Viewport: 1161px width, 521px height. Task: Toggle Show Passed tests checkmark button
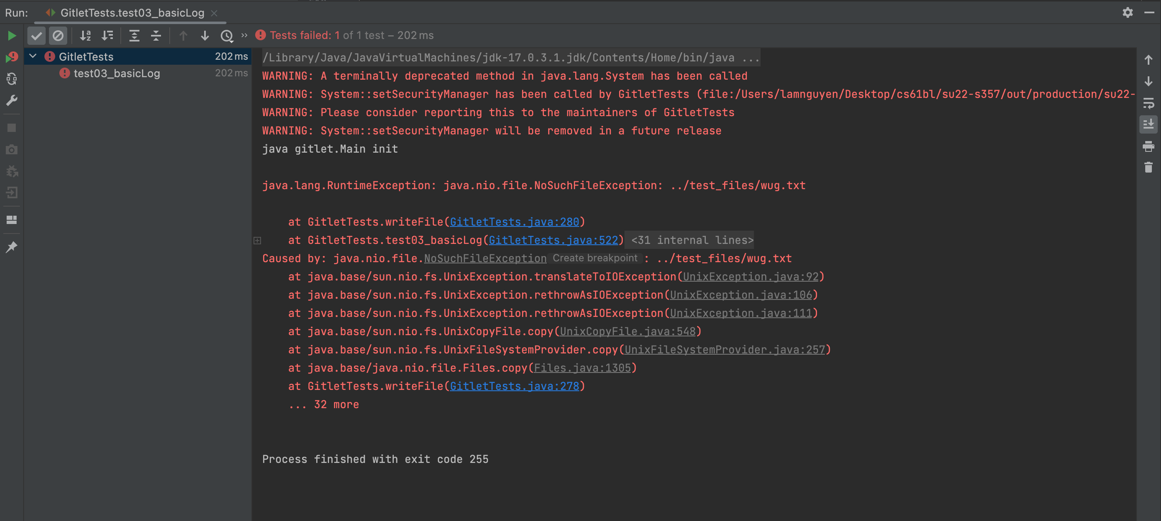point(37,36)
